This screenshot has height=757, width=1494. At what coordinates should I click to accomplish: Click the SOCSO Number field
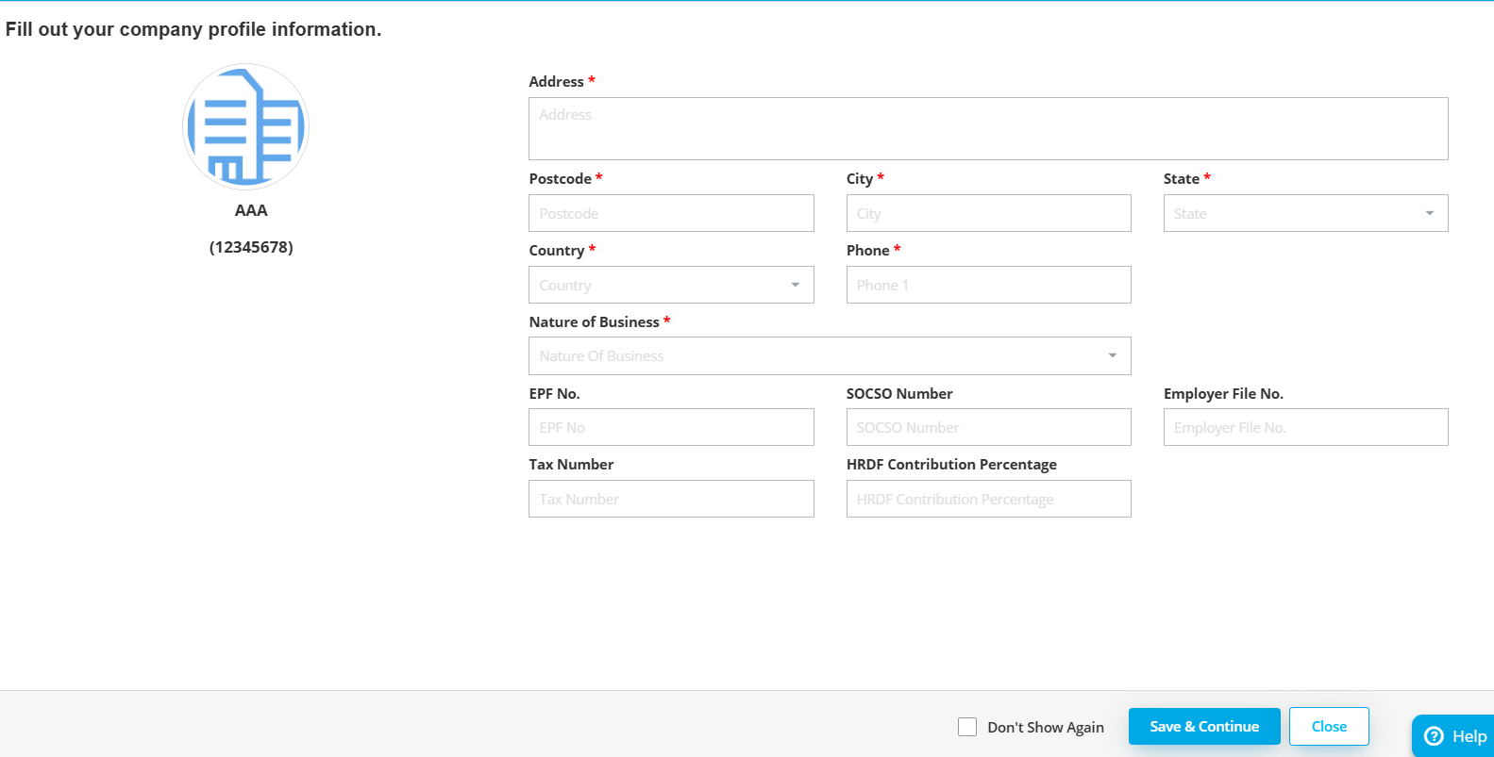[x=988, y=427]
